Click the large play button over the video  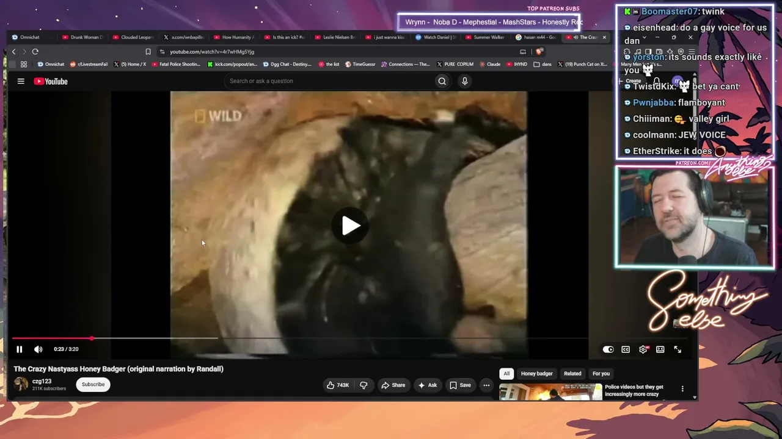(350, 226)
